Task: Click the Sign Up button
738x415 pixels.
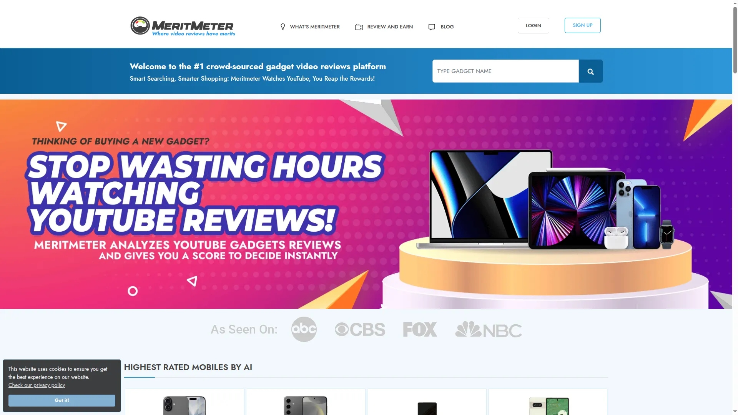Action: click(583, 25)
